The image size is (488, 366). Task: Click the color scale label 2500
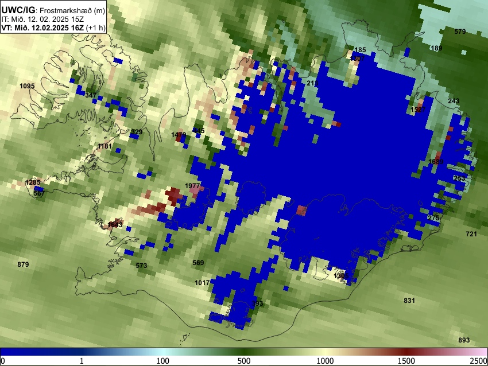point(479,361)
